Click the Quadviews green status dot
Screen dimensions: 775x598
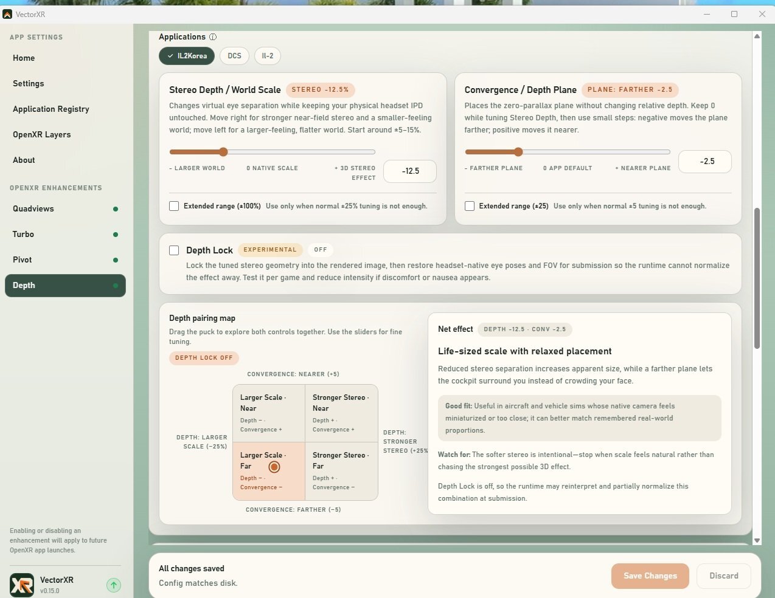(116, 209)
